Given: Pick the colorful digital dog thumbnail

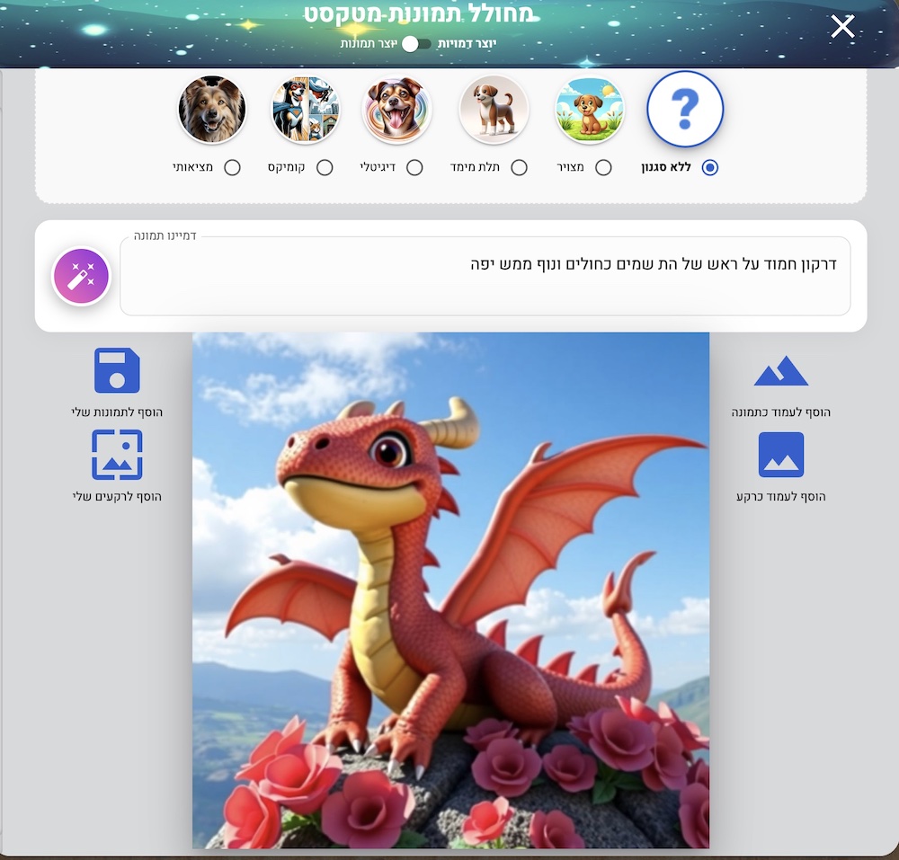Looking at the screenshot, I should (x=397, y=110).
